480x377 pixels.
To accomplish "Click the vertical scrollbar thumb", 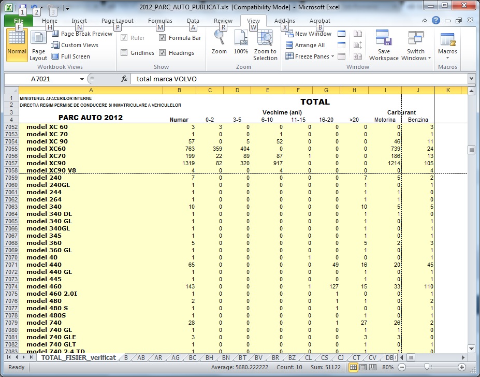I will (x=471, y=150).
